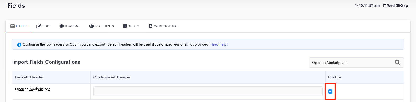Image resolution: width=416 pixels, height=102 pixels.
Task: Click the Customized Header text input
Action: (x=208, y=91)
